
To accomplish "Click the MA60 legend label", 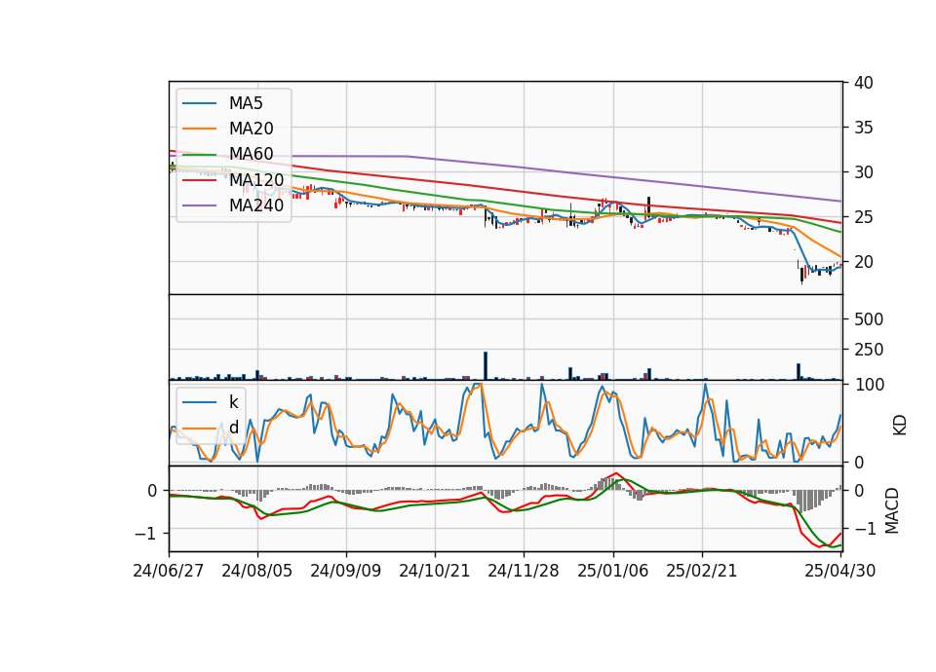I will (251, 154).
